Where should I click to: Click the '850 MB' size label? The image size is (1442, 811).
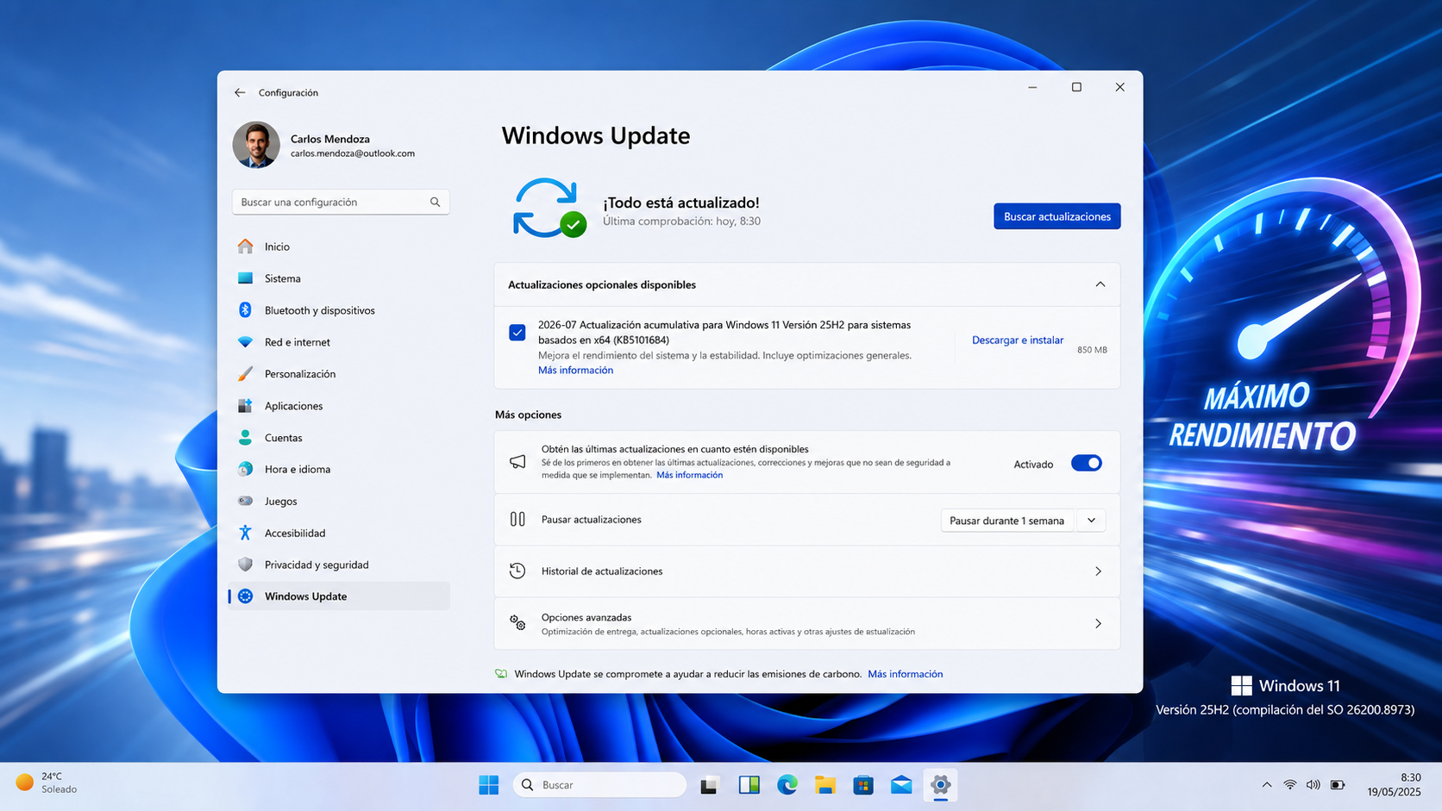[1092, 350]
